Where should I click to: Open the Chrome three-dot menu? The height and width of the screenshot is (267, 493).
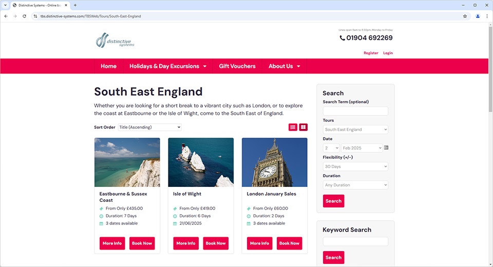coord(487,16)
